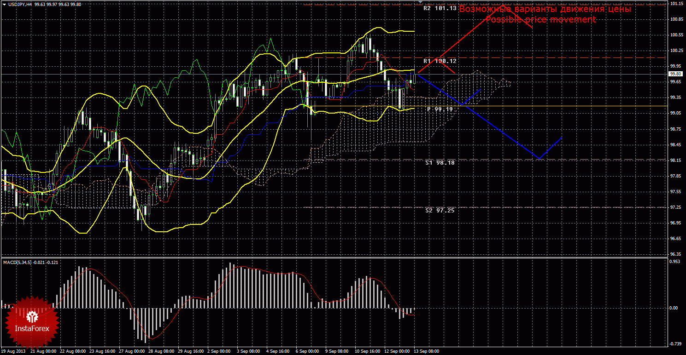Click the 0.953 MACD scale value
Screen dimensions: 686x355
point(675,261)
